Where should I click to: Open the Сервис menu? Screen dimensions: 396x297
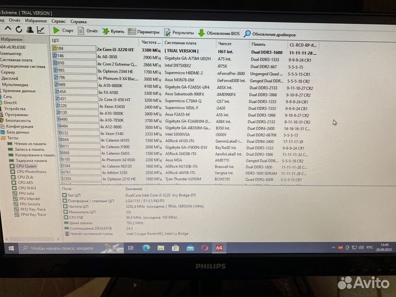tap(58, 21)
